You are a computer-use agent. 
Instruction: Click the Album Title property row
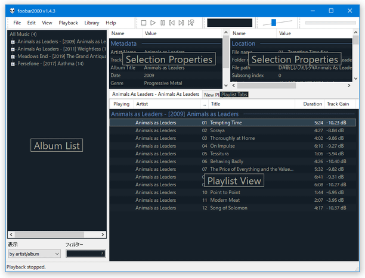pos(166,68)
